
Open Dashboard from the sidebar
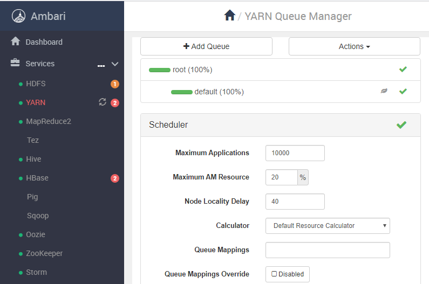44,42
